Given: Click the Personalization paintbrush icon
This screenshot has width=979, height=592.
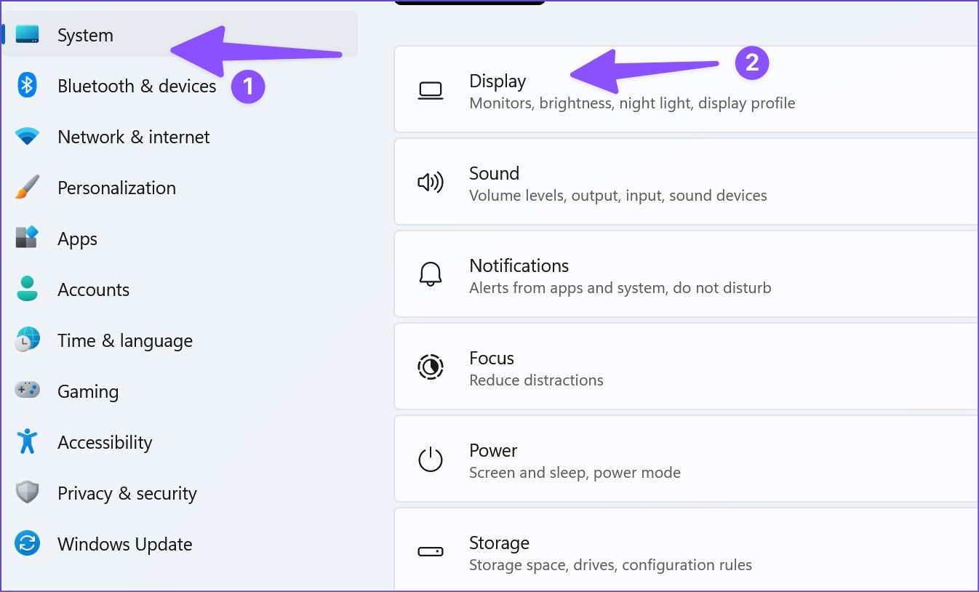Looking at the screenshot, I should [x=28, y=188].
